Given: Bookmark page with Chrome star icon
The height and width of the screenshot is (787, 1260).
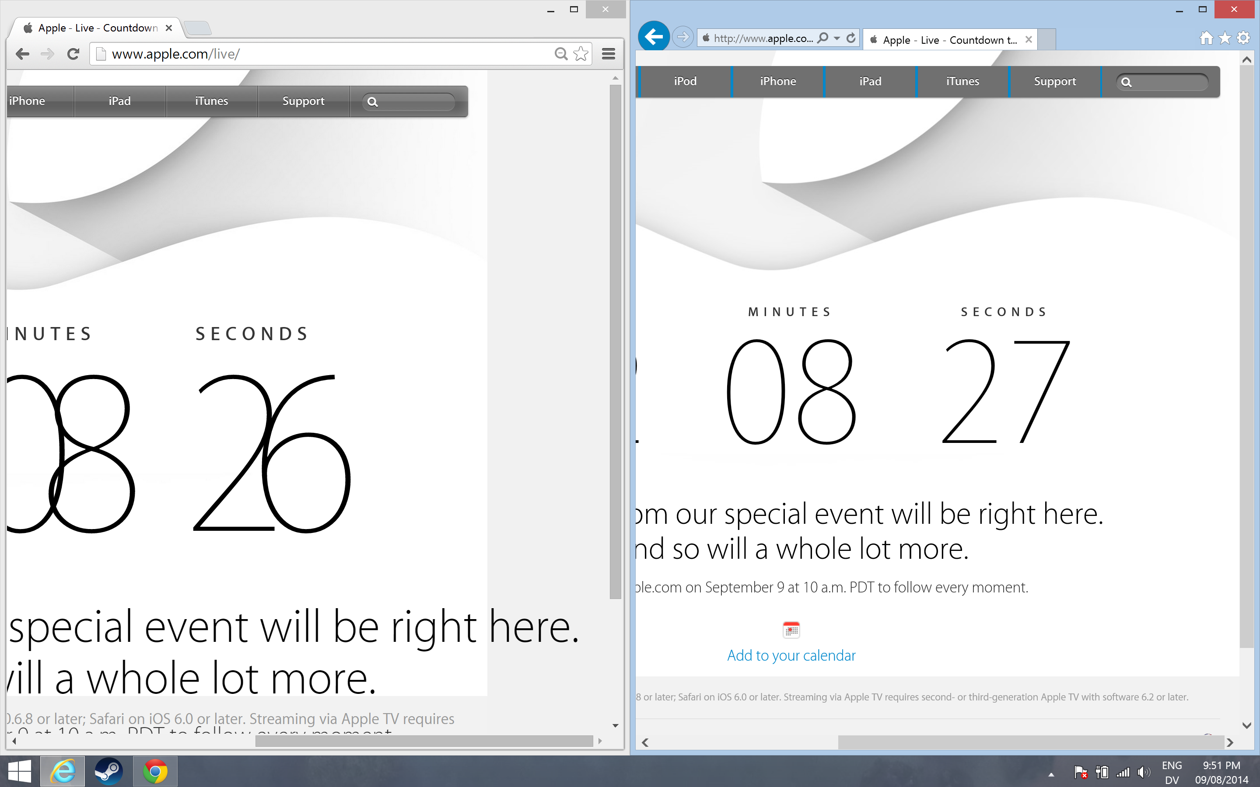Looking at the screenshot, I should click(581, 54).
